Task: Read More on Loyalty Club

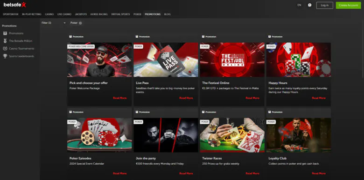Action: tap(319, 173)
